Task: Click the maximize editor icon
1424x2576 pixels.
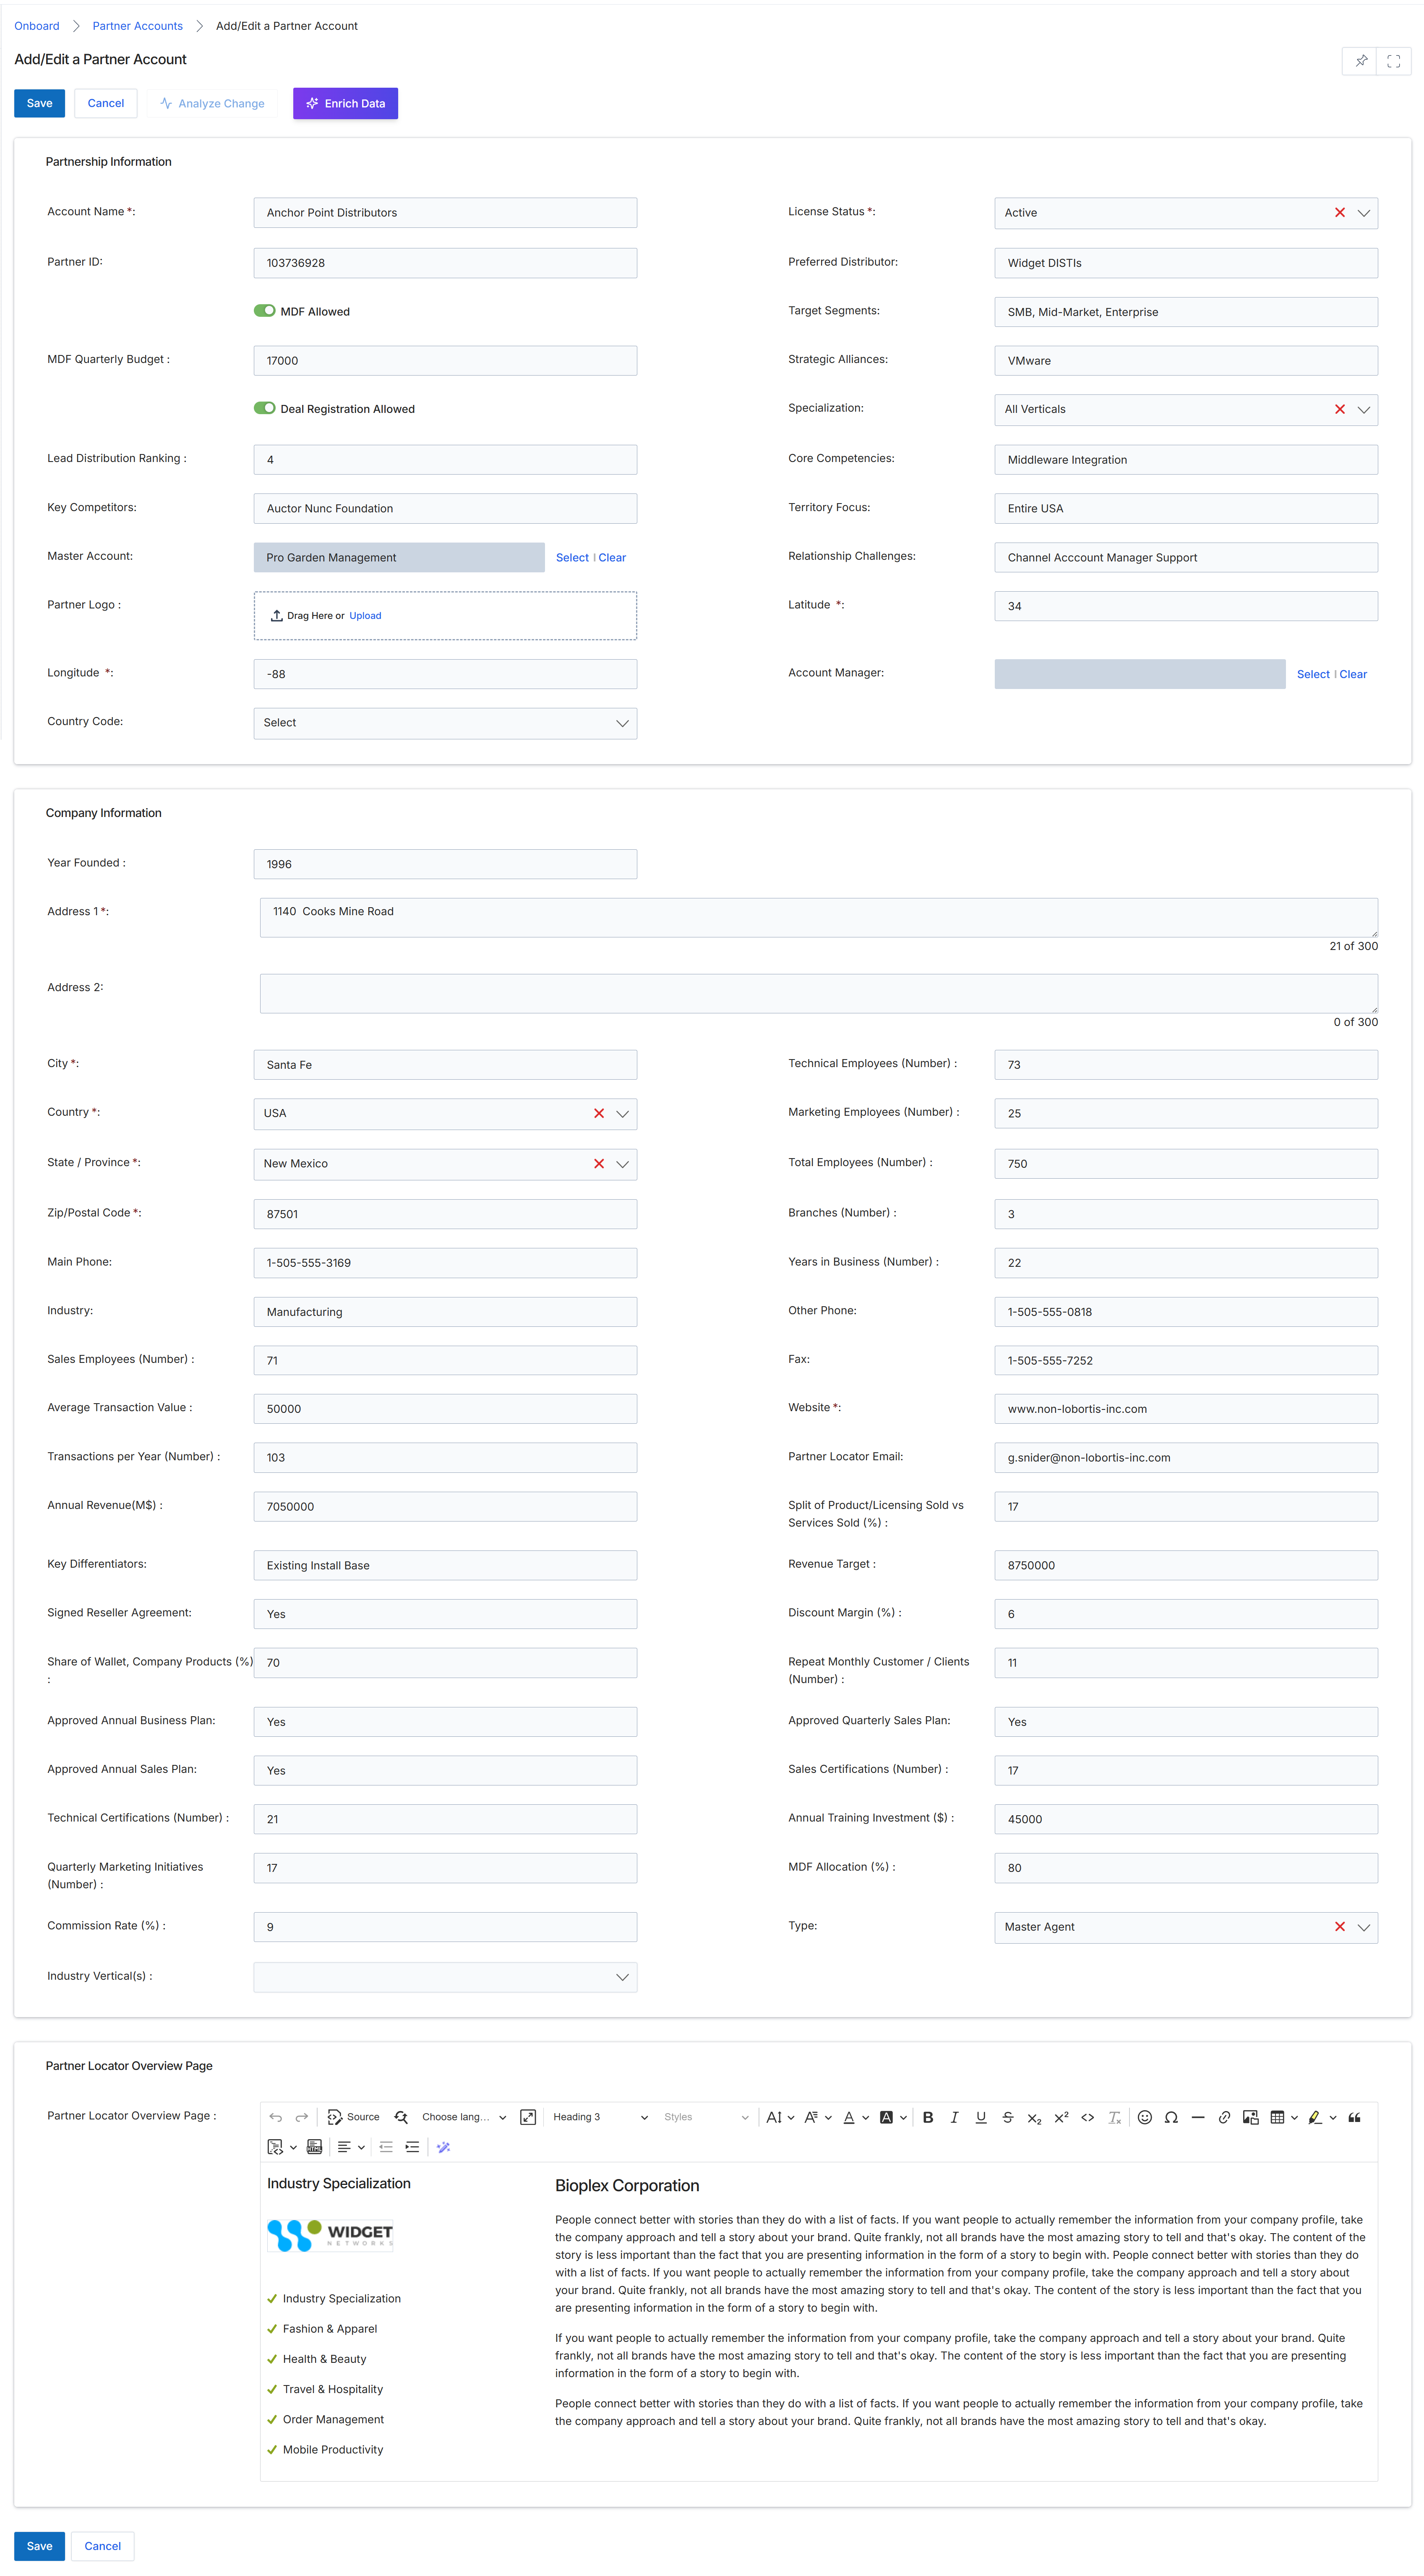Action: click(x=528, y=2117)
